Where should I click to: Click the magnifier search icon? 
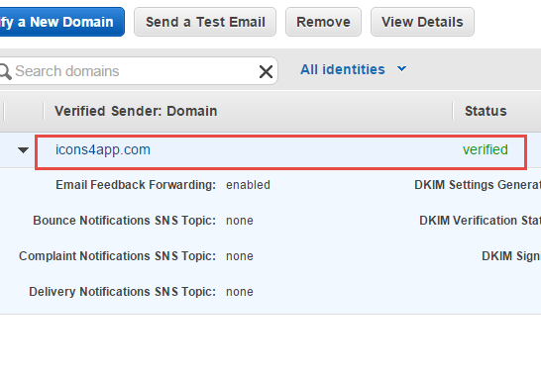[x=5, y=71]
